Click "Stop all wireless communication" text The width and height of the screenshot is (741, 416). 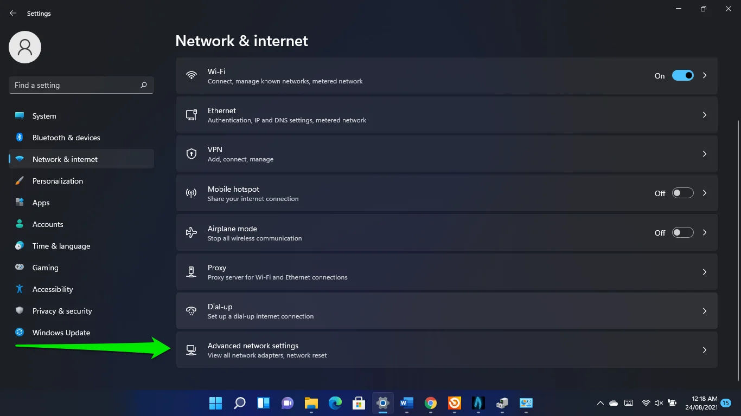[254, 238]
